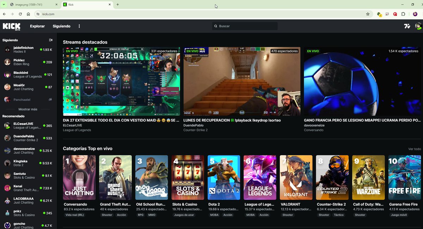Open the user profile avatar in Kick header
The image size is (423, 229).
pos(418,26)
